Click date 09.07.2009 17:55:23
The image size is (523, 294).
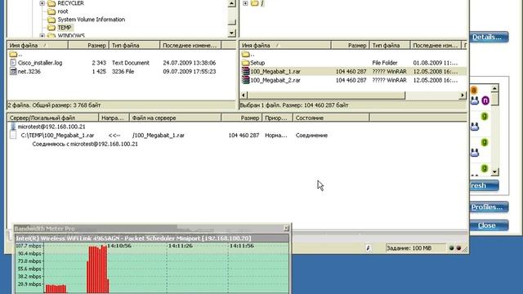(189, 71)
